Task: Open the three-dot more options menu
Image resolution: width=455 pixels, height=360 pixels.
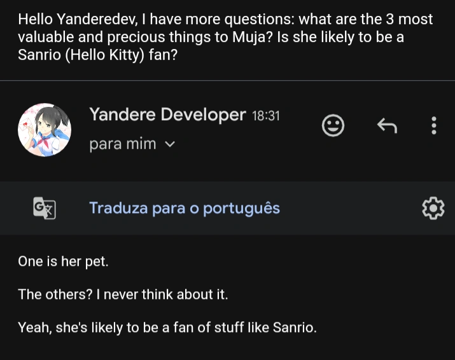Action: point(434,125)
